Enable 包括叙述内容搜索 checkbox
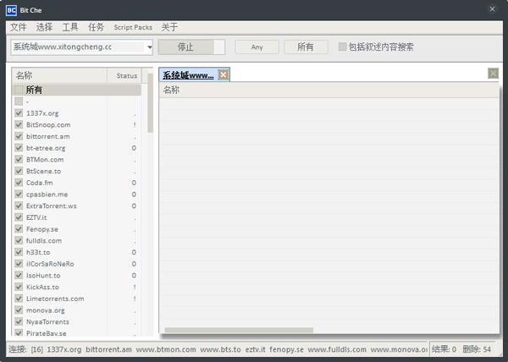Screen dimensions: 508x362 [x=342, y=47]
